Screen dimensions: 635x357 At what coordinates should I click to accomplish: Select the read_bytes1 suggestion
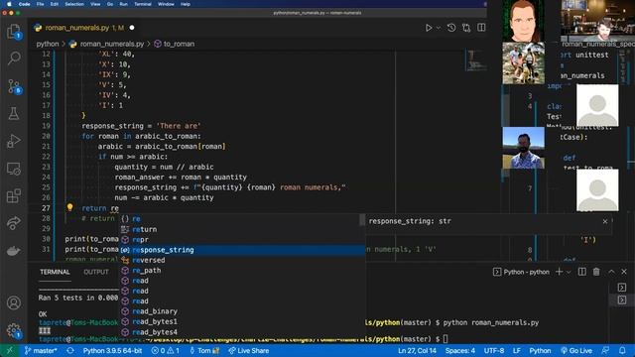point(242,321)
